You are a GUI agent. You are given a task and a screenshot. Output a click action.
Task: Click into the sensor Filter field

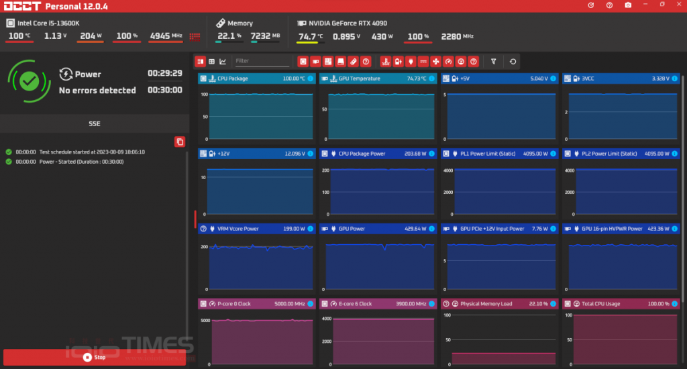[262, 61]
